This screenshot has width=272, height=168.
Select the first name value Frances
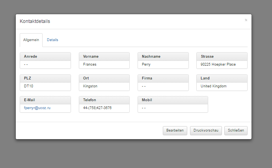tap(90, 64)
